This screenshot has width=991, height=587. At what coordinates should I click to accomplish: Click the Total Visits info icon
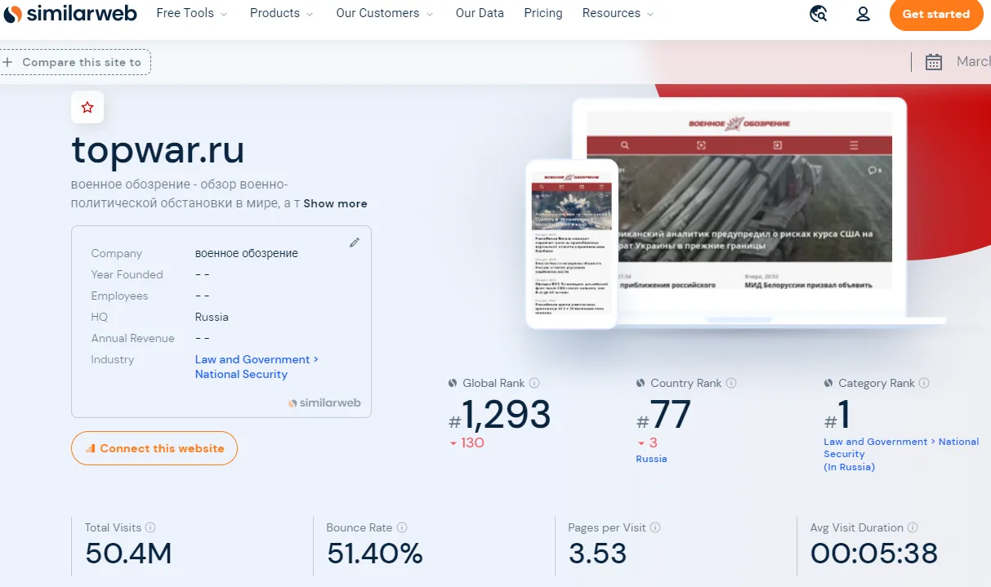point(150,527)
